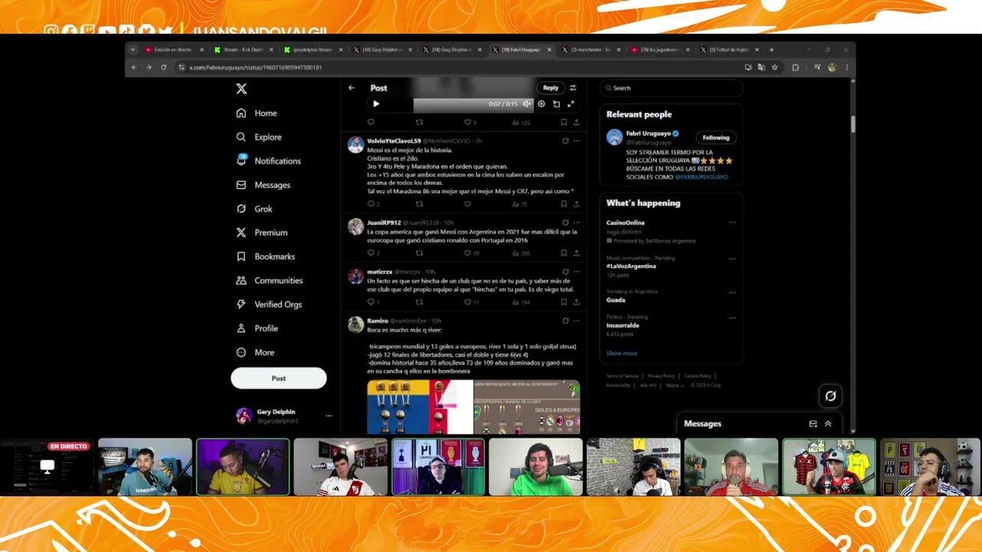The height and width of the screenshot is (552, 982).
Task: Play the video in the post
Action: point(376,103)
